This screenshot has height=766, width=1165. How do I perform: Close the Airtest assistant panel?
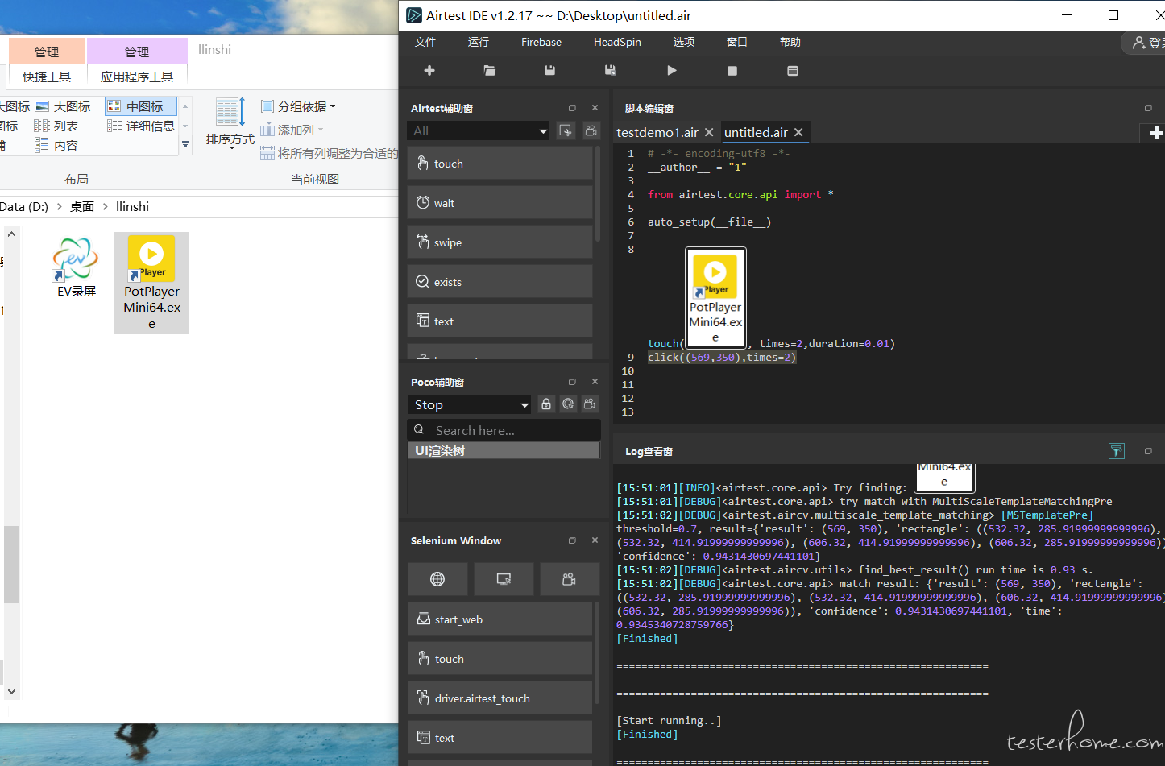595,108
